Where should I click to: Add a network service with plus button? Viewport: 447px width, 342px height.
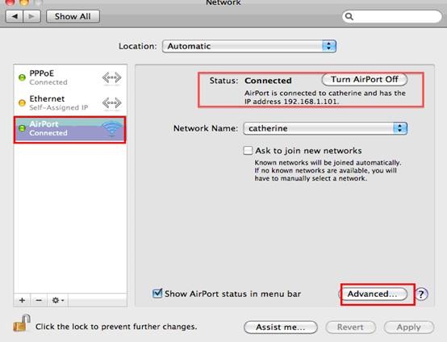pyautogui.click(x=22, y=300)
